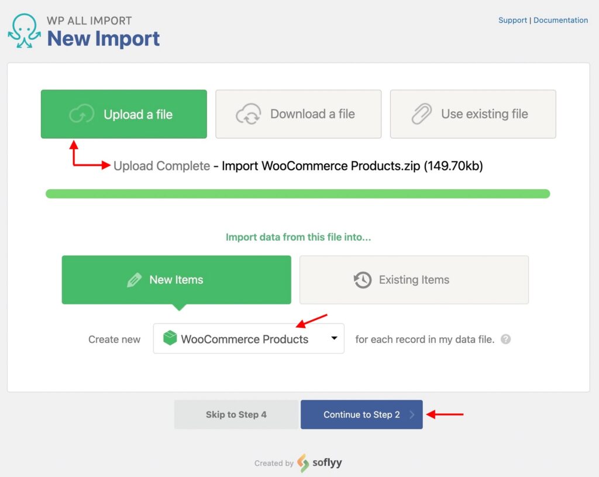Select the New Items import option
Screen dimensions: 599x477
tap(176, 280)
